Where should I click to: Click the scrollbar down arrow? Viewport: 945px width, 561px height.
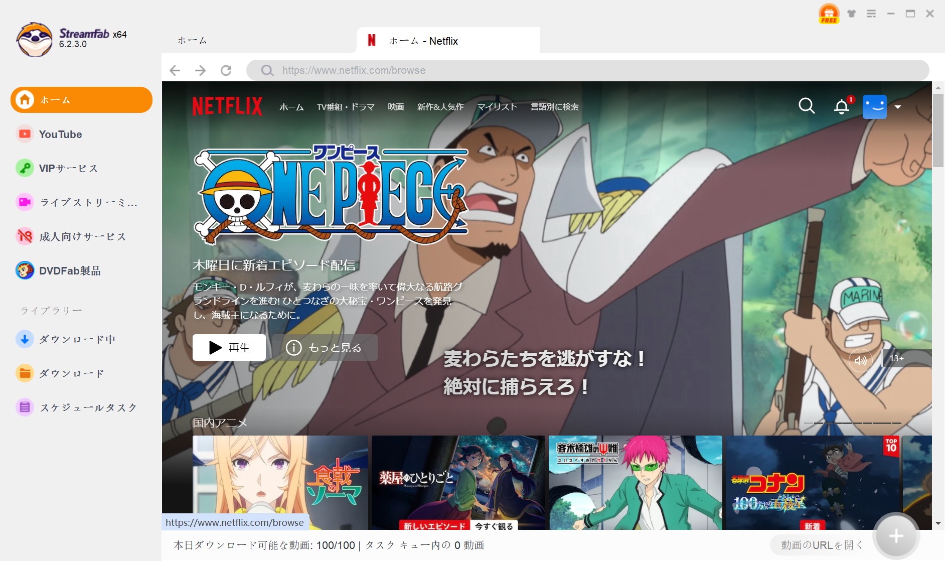[938, 523]
